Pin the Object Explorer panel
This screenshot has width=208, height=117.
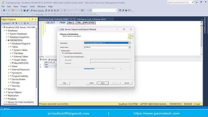(x=32, y=19)
